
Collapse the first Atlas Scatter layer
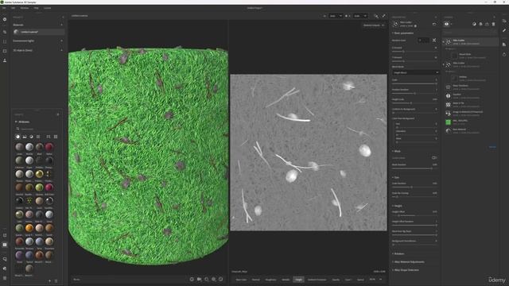pyautogui.click(x=444, y=41)
